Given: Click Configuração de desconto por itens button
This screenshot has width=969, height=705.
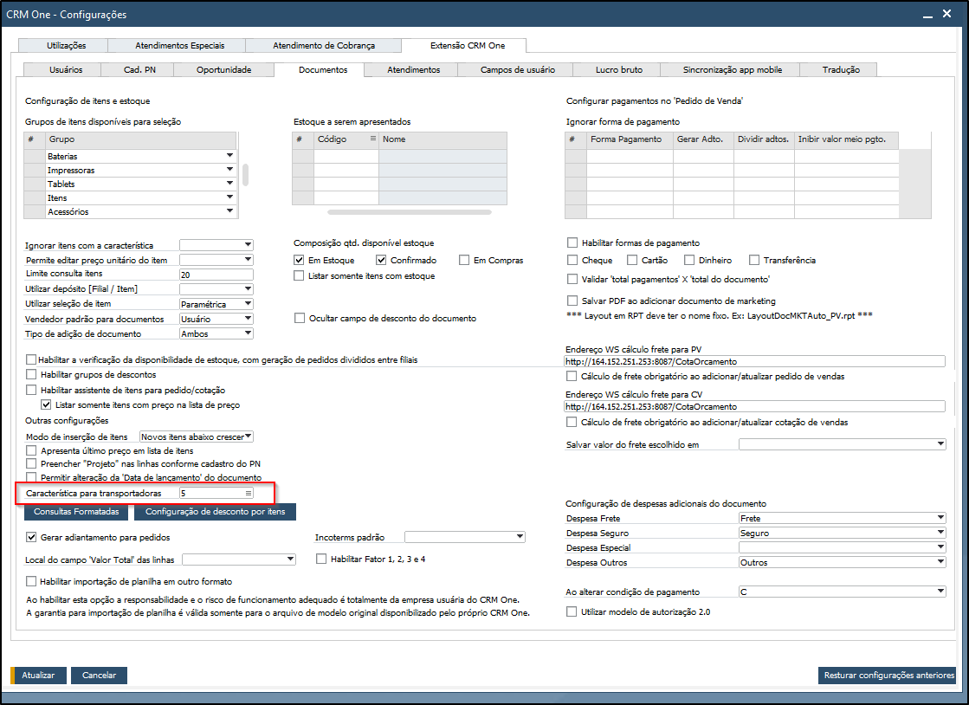Looking at the screenshot, I should [x=215, y=512].
